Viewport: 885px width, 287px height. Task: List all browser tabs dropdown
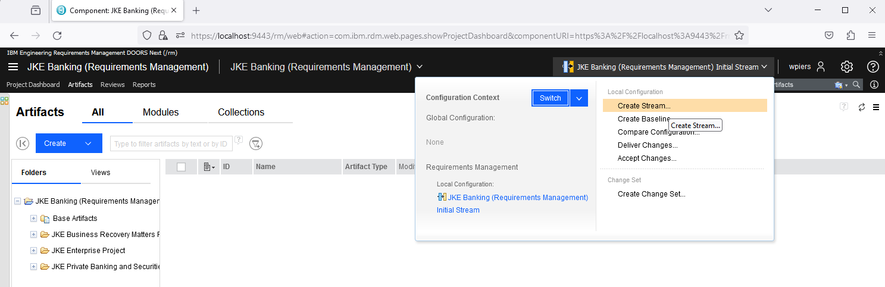click(768, 10)
